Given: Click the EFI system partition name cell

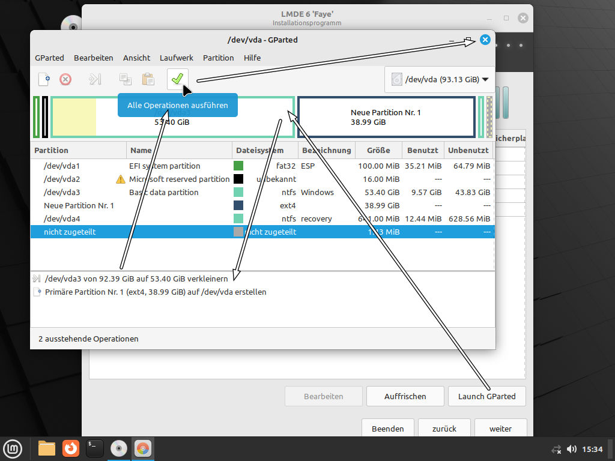Looking at the screenshot, I should tap(165, 166).
